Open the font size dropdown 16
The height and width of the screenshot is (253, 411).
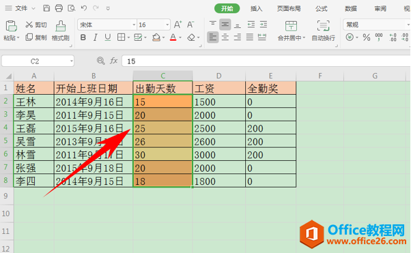tap(167, 25)
